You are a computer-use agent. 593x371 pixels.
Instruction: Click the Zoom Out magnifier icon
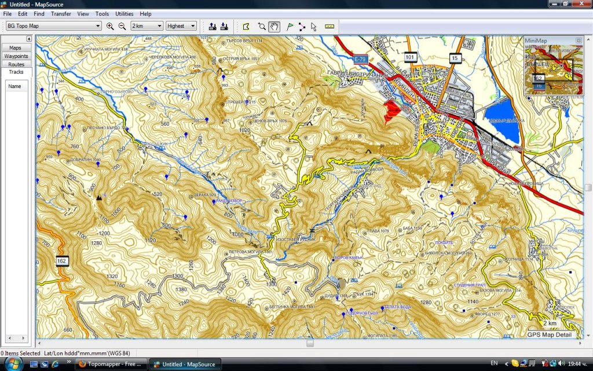(122, 26)
